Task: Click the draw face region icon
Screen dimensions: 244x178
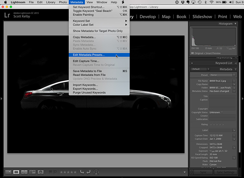Action: coord(96,172)
